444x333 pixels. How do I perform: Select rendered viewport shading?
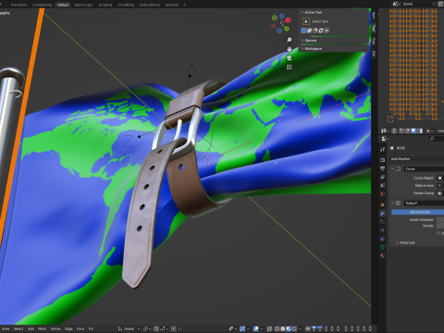coord(294,328)
